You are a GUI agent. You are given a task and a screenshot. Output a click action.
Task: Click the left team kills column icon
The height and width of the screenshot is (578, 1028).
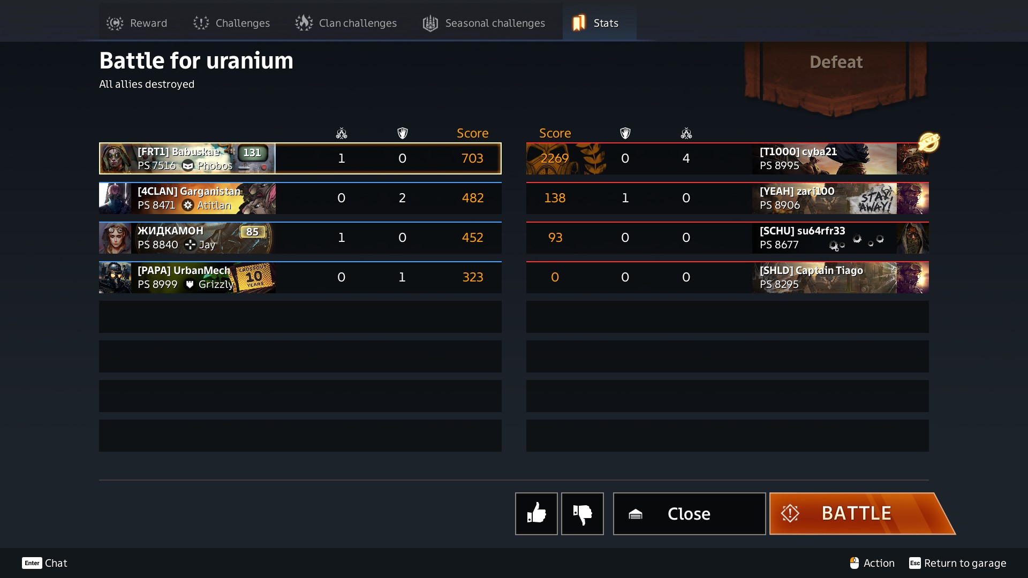pos(342,133)
